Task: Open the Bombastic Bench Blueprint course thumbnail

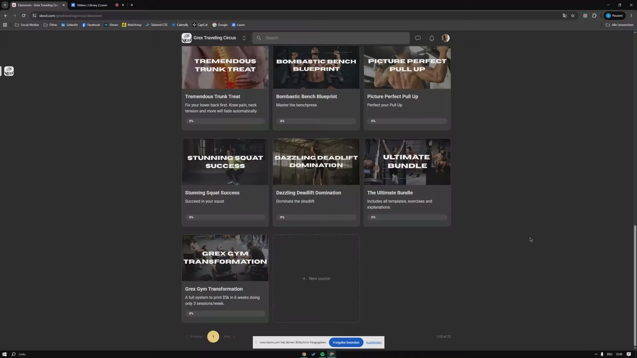Action: [316, 67]
